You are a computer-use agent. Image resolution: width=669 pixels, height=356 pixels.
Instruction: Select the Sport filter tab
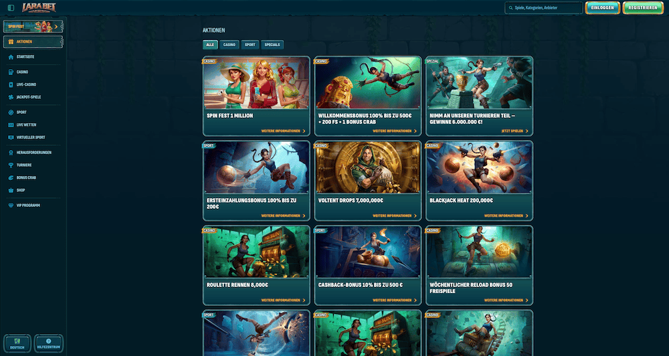(250, 45)
